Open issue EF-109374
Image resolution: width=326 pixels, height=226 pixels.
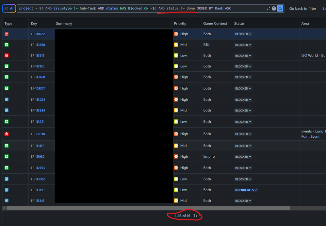(x=38, y=88)
